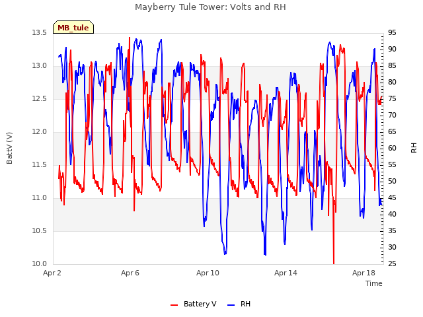Click the 55 right axis value

point(392,164)
